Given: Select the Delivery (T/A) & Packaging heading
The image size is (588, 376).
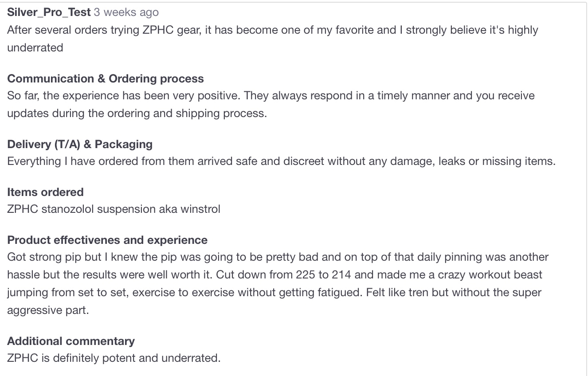Looking at the screenshot, I should tap(80, 144).
